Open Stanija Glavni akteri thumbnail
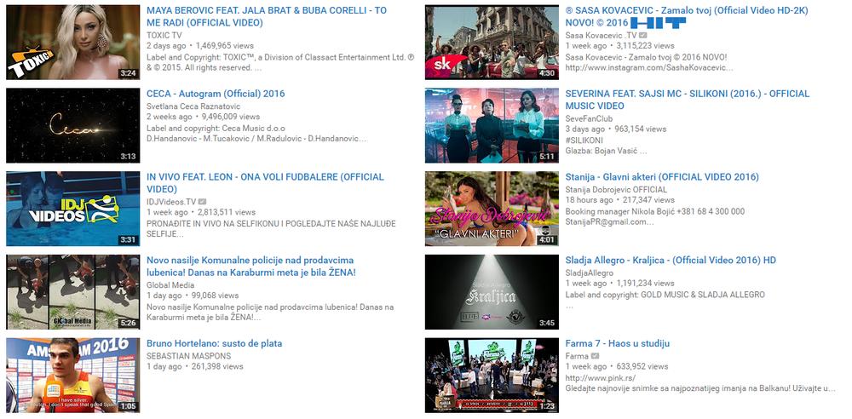Image resolution: width=852 pixels, height=419 pixels. [492, 209]
